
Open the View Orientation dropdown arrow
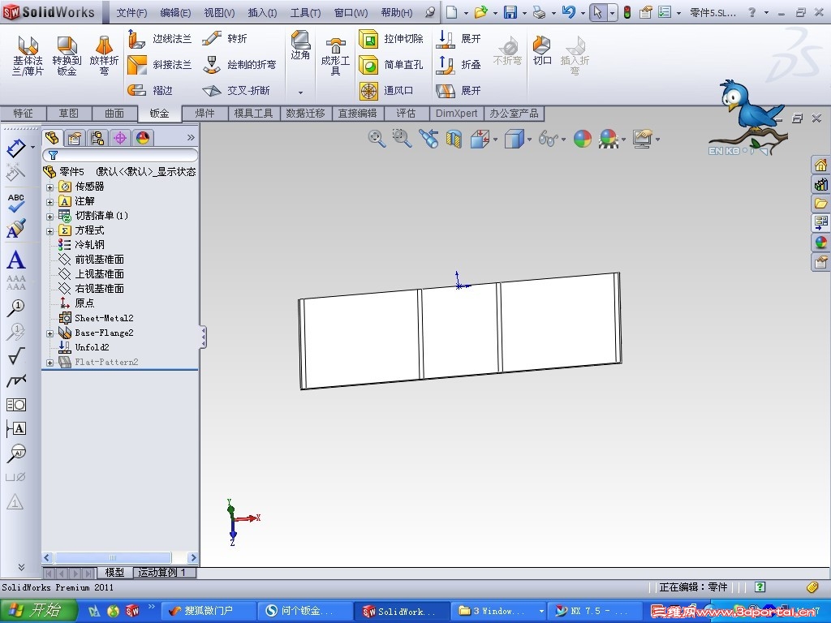point(496,140)
